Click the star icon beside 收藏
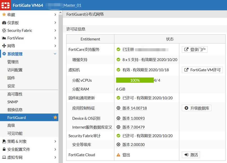This screenshot has height=163, width=227. [x=4, y=15]
